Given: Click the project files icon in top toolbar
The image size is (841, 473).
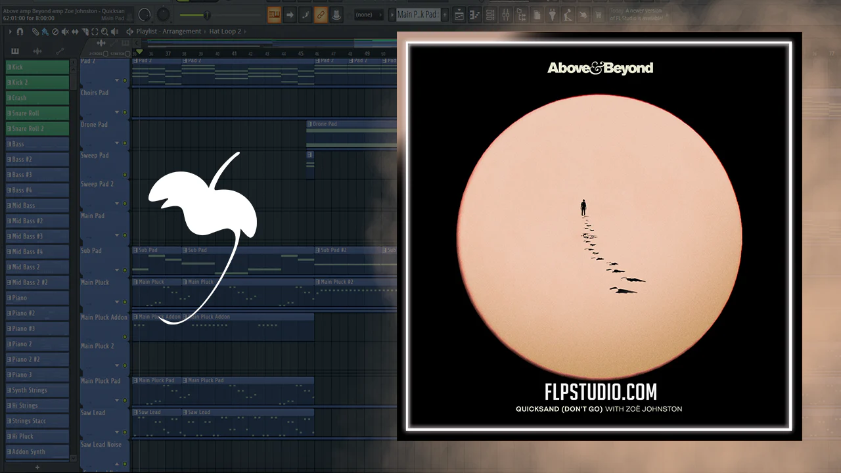Looking at the screenshot, I should 537,14.
